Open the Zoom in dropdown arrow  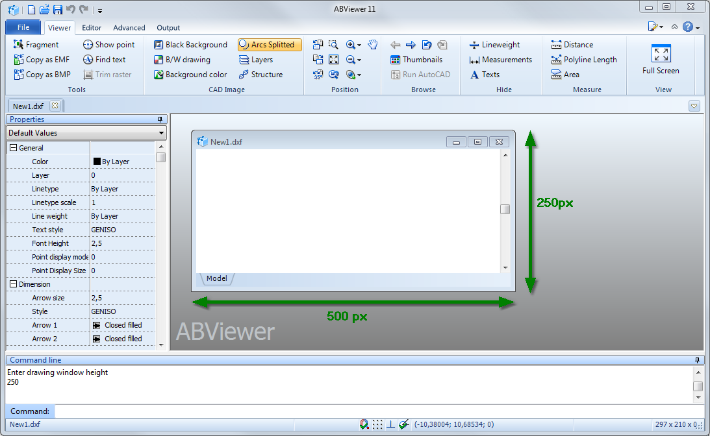click(x=359, y=45)
